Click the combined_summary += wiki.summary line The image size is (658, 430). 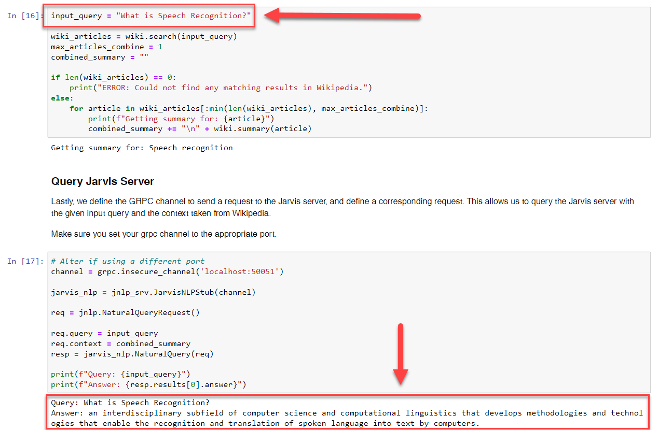200,128
